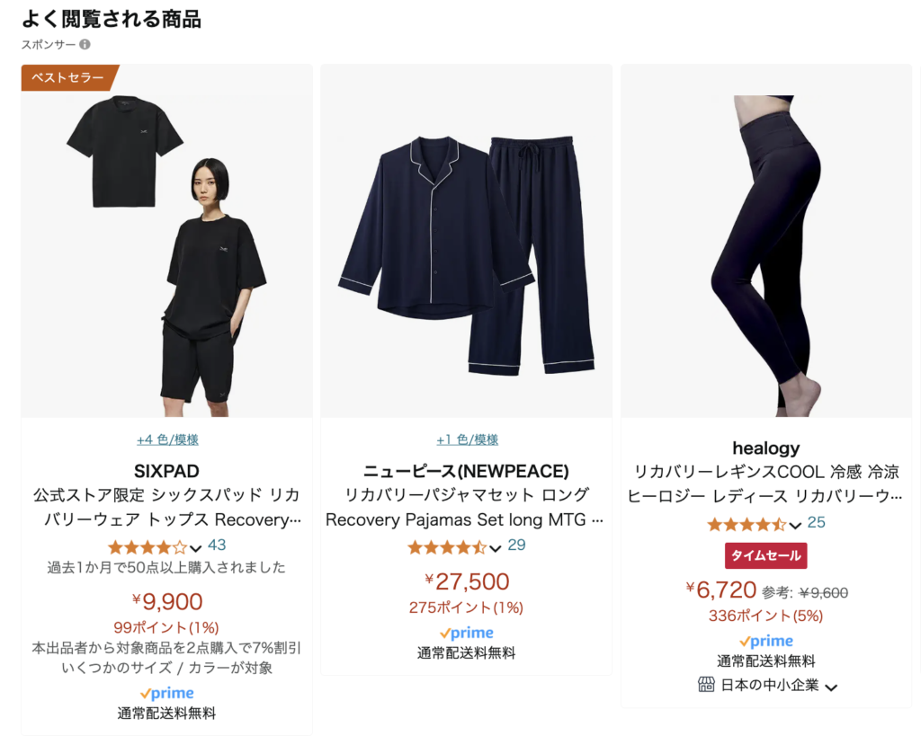Expand NEWPEACE star rating breakdown chevron

point(496,549)
